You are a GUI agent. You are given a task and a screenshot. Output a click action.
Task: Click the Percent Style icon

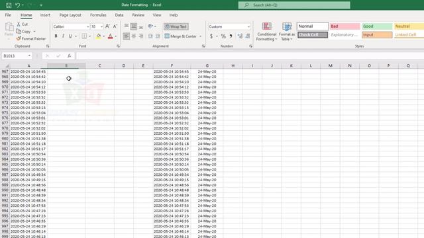pos(223,36)
